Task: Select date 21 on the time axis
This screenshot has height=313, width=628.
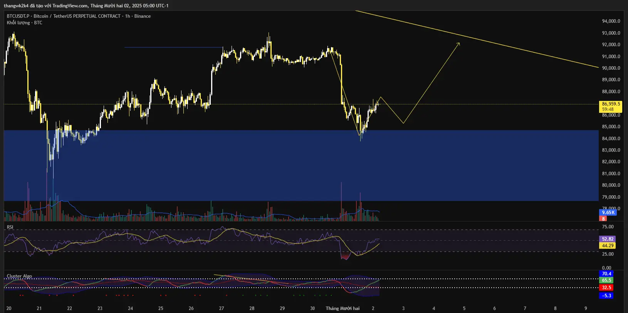Action: click(x=39, y=308)
